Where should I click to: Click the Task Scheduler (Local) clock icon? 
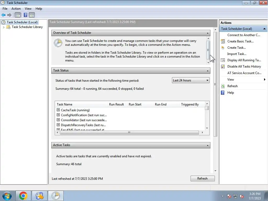click(3, 22)
